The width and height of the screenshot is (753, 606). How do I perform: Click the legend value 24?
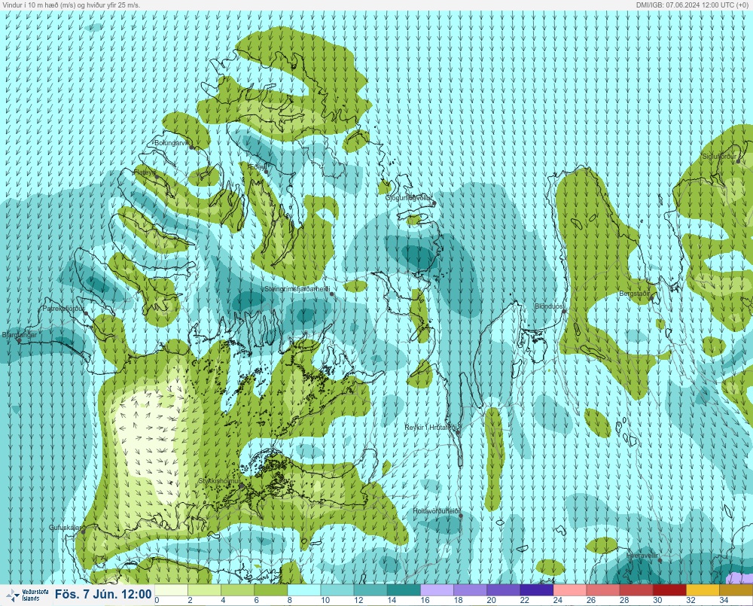[557, 600]
